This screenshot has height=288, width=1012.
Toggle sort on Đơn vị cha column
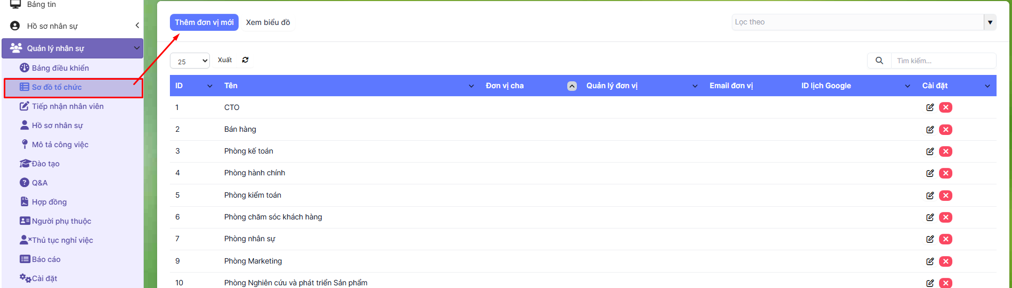click(x=572, y=86)
